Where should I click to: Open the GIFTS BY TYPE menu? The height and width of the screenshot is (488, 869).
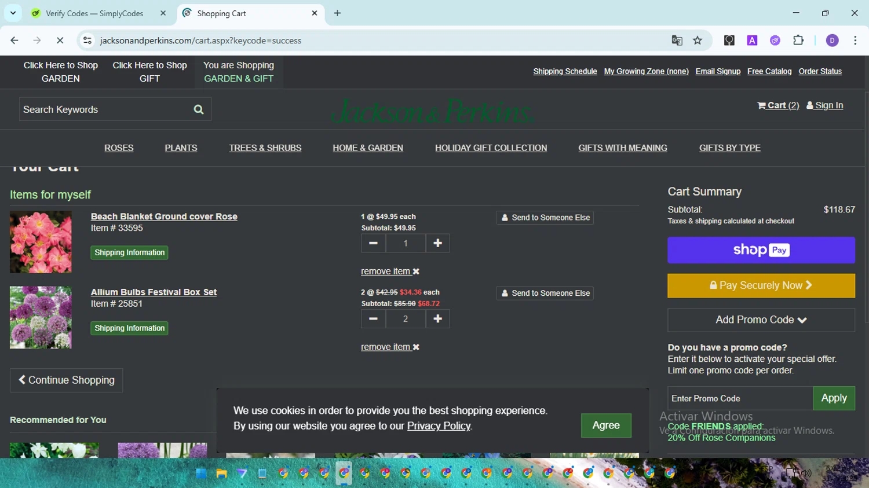(730, 148)
